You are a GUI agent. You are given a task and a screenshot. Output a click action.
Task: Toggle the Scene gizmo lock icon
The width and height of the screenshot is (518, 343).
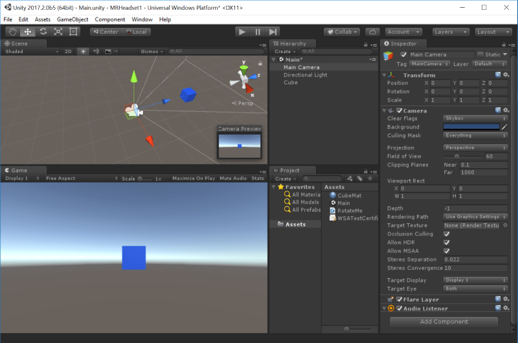pos(260,63)
